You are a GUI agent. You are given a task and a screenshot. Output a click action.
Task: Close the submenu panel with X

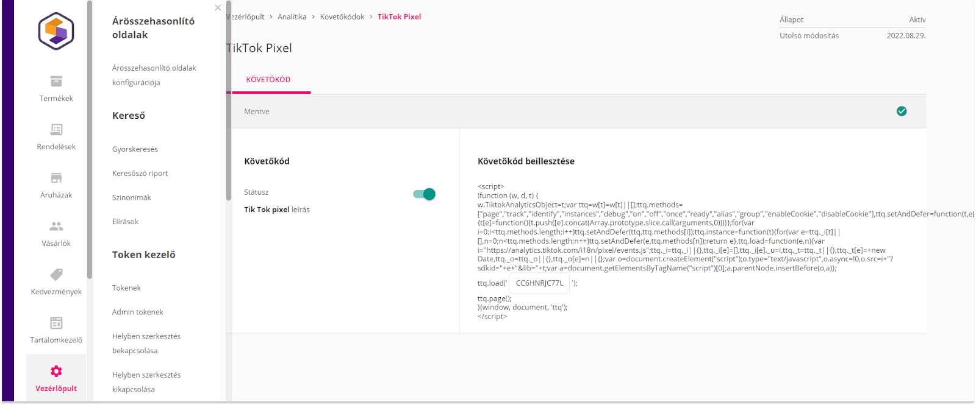pyautogui.click(x=218, y=8)
